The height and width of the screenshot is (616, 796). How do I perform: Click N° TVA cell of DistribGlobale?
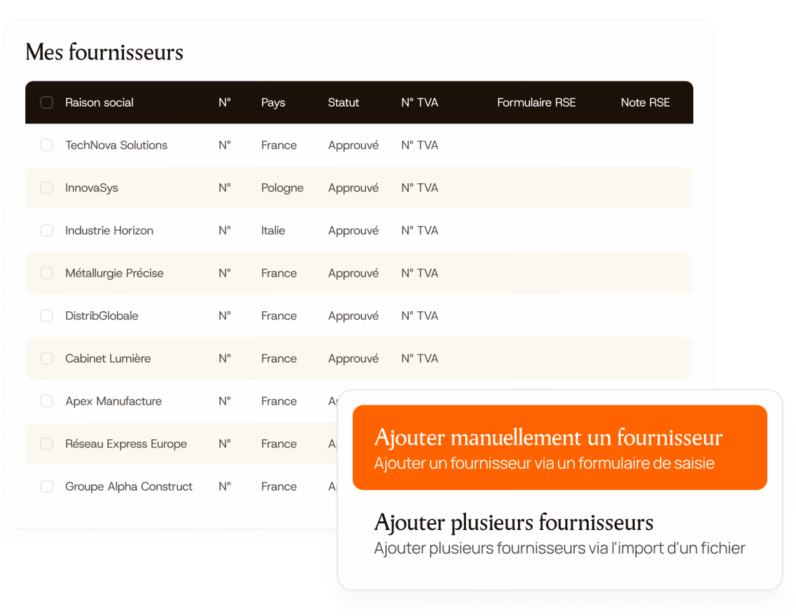pos(420,316)
